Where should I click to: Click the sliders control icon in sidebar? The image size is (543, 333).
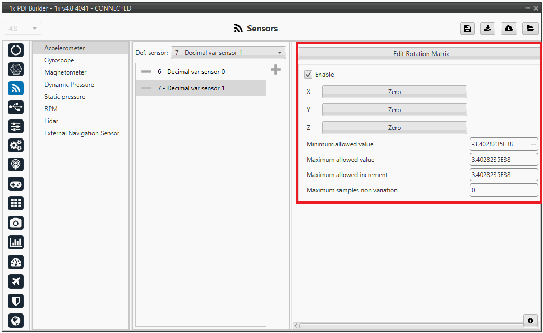click(16, 126)
